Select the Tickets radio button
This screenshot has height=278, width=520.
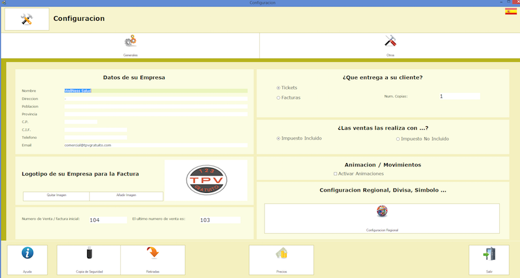(278, 88)
